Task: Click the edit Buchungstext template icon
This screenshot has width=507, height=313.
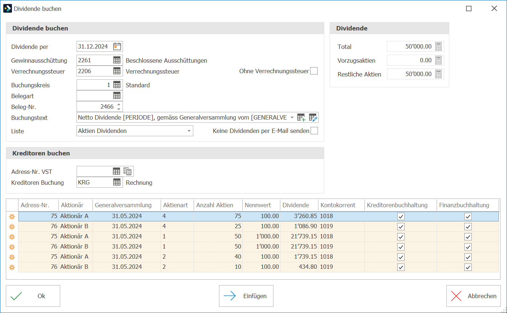Action: (313, 117)
